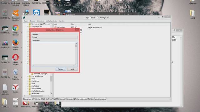The height and width of the screenshot is (112, 200).
Task: Open the Yardım menu
Action: click(62, 21)
